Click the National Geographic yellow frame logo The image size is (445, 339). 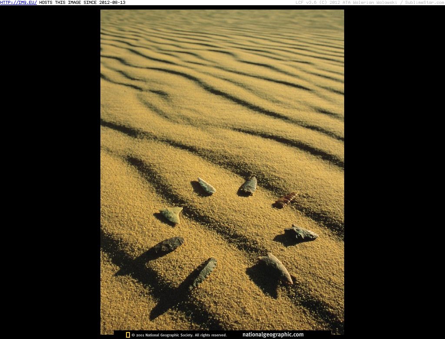pos(128,335)
